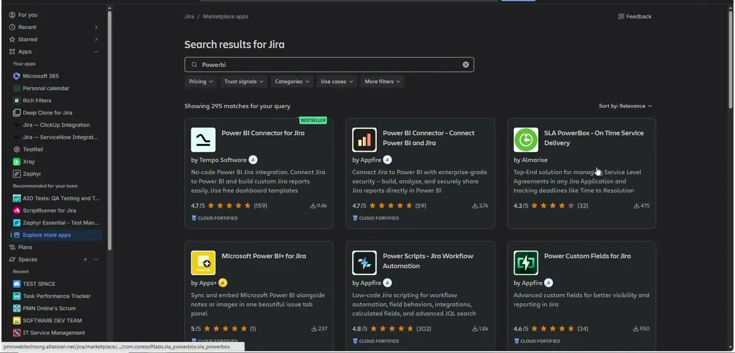
Task: Open Apps section more options
Action: 96,52
